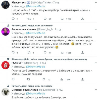The image size is (97, 100).
Task: Like the FAKE OFF tweet with 10 likes
Action: [x=44, y=79]
